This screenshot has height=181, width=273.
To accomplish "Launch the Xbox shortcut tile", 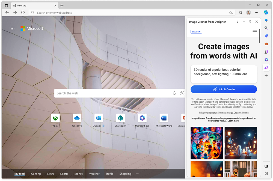I will 55,118.
